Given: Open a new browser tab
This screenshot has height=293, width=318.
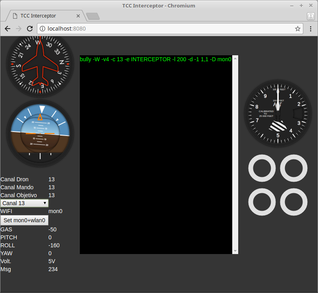Looking at the screenshot, I should pyautogui.click(x=93, y=16).
